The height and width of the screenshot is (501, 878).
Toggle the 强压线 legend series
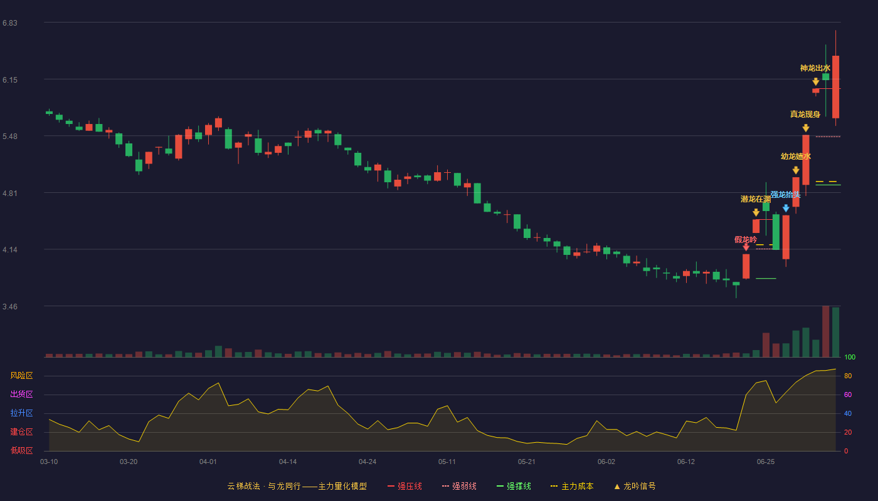405,486
